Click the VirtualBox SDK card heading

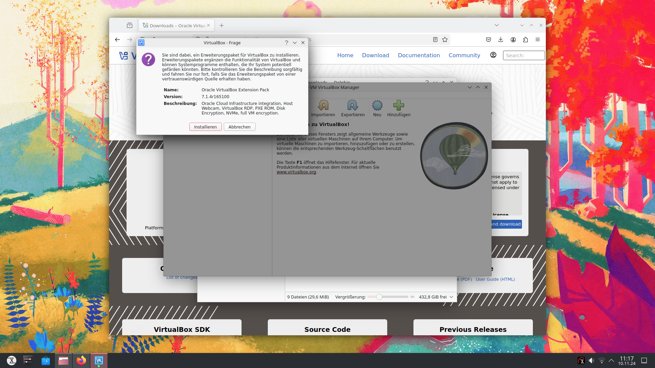[182, 329]
